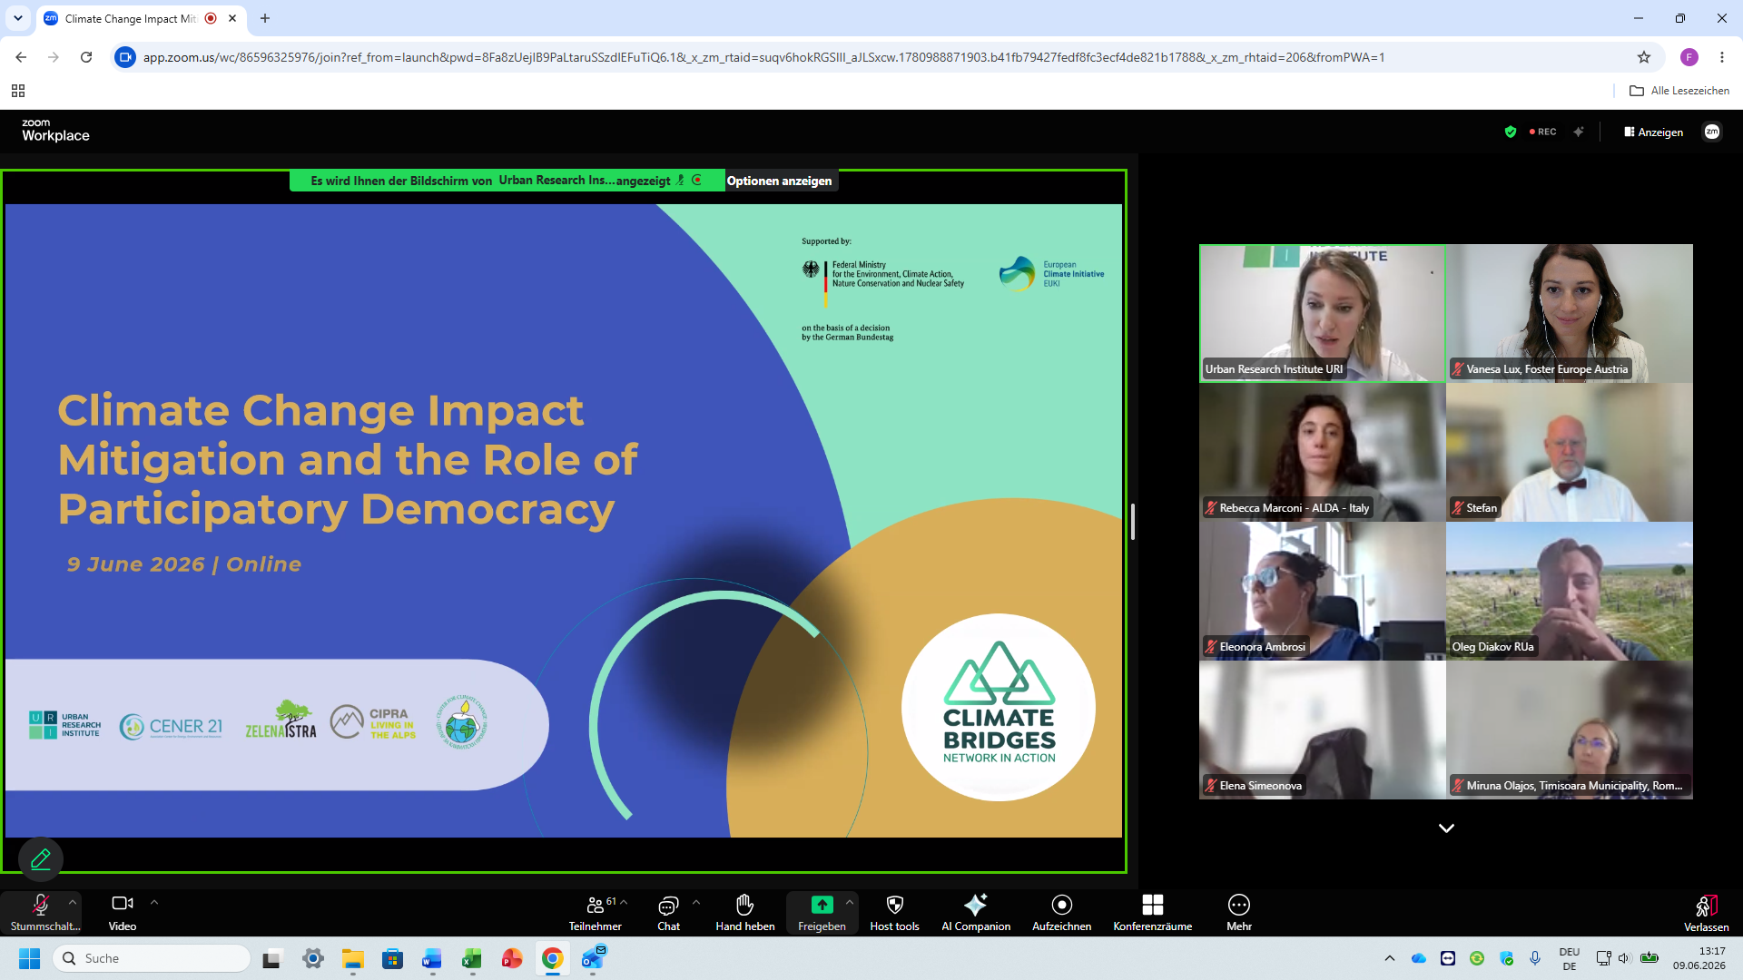Click the green Freigeben share button
This screenshot has height=980, width=1743.
pyautogui.click(x=822, y=912)
